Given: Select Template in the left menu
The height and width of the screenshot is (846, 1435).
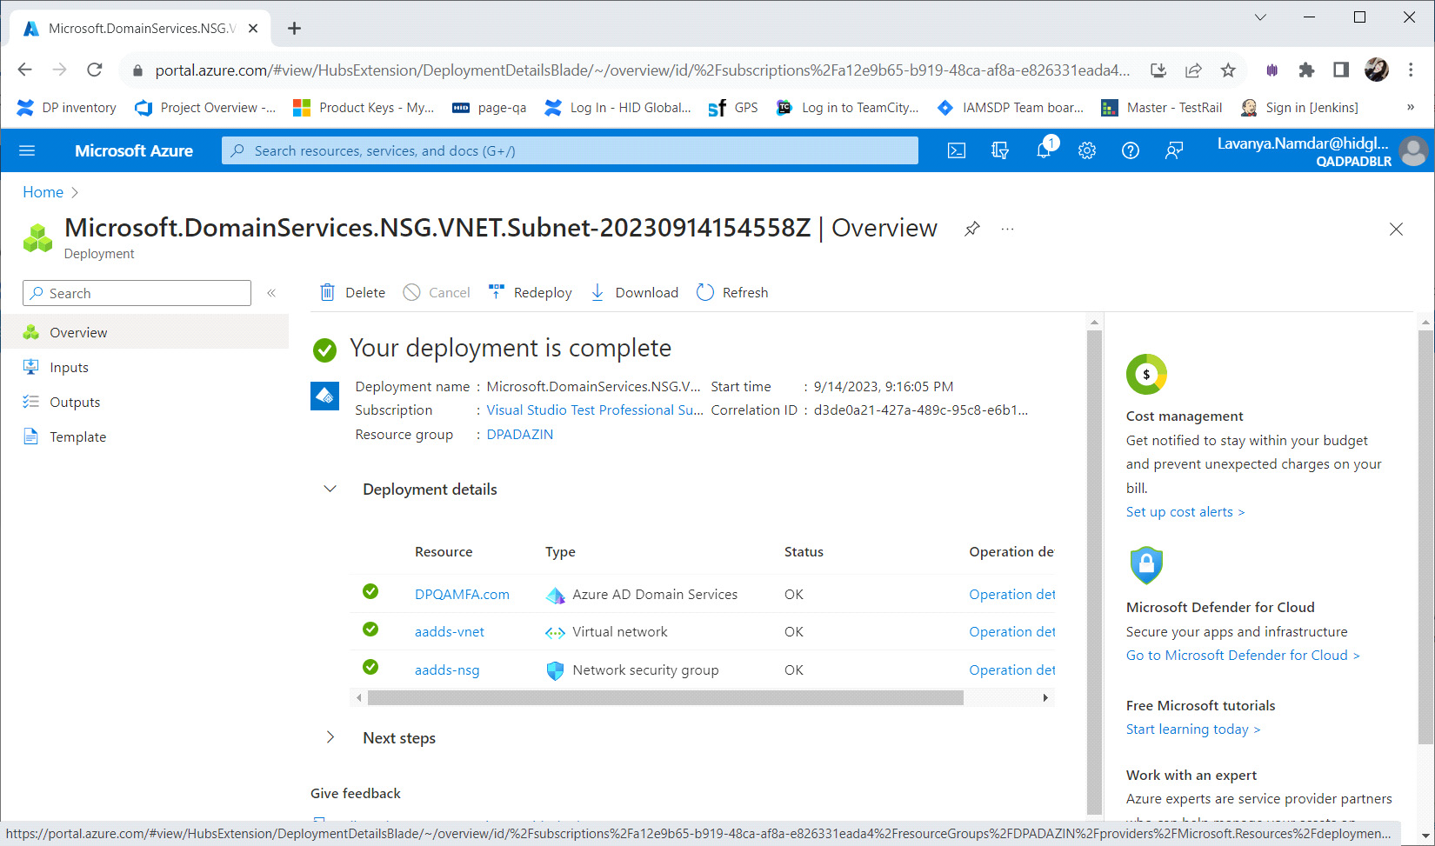Looking at the screenshot, I should tap(77, 437).
